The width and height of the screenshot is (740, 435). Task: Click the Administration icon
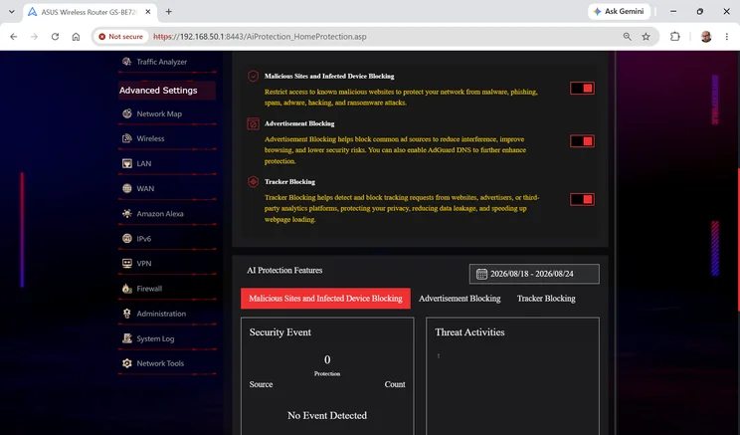(x=127, y=314)
